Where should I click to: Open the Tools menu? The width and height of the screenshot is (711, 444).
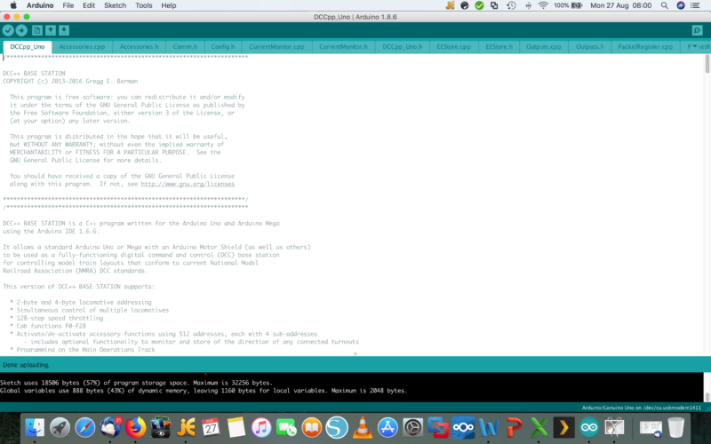click(144, 5)
